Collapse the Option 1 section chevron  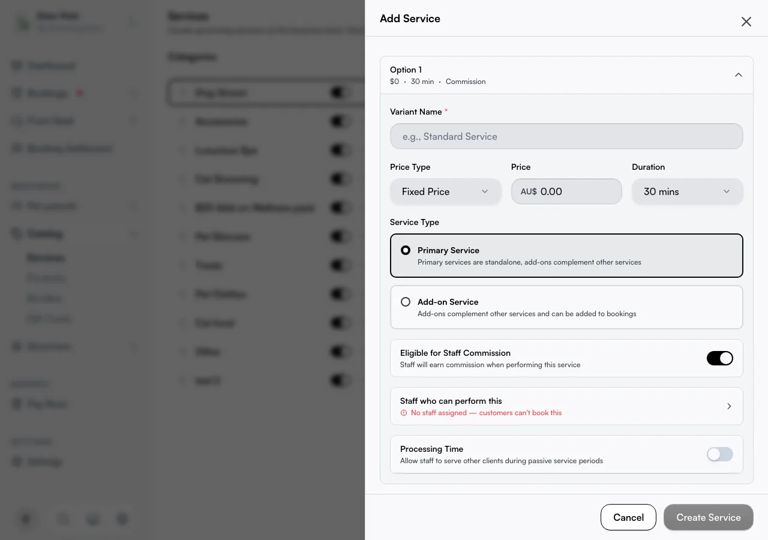coord(739,75)
